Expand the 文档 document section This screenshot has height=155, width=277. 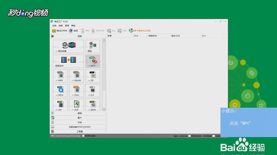click(78, 122)
